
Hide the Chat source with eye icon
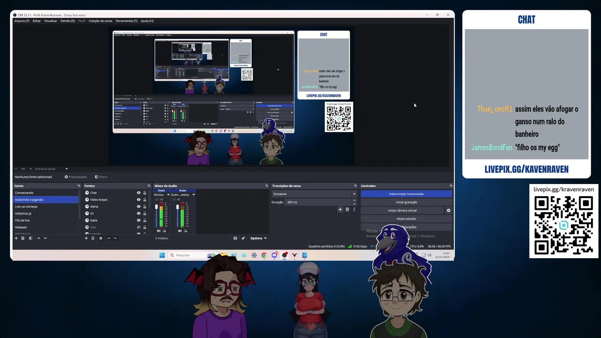[139, 193]
